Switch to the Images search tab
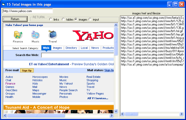Screen dimensions: 186x120 57,48
